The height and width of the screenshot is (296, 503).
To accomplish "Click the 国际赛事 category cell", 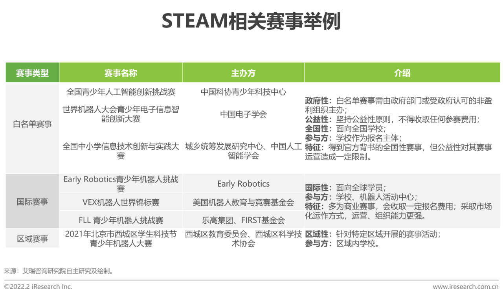I will click(32, 202).
